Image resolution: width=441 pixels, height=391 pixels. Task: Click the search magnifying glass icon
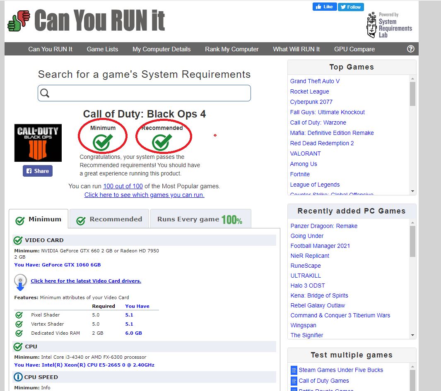pos(45,93)
